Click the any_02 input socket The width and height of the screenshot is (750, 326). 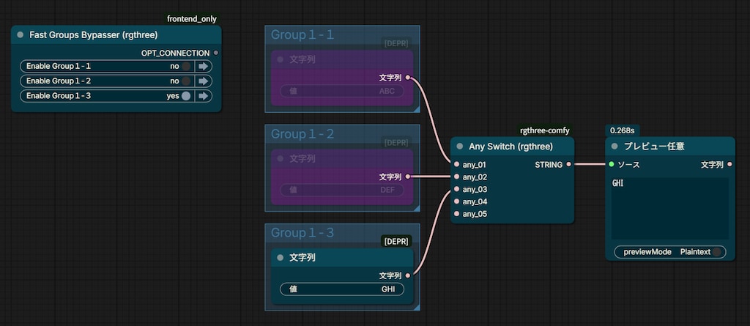tap(456, 177)
